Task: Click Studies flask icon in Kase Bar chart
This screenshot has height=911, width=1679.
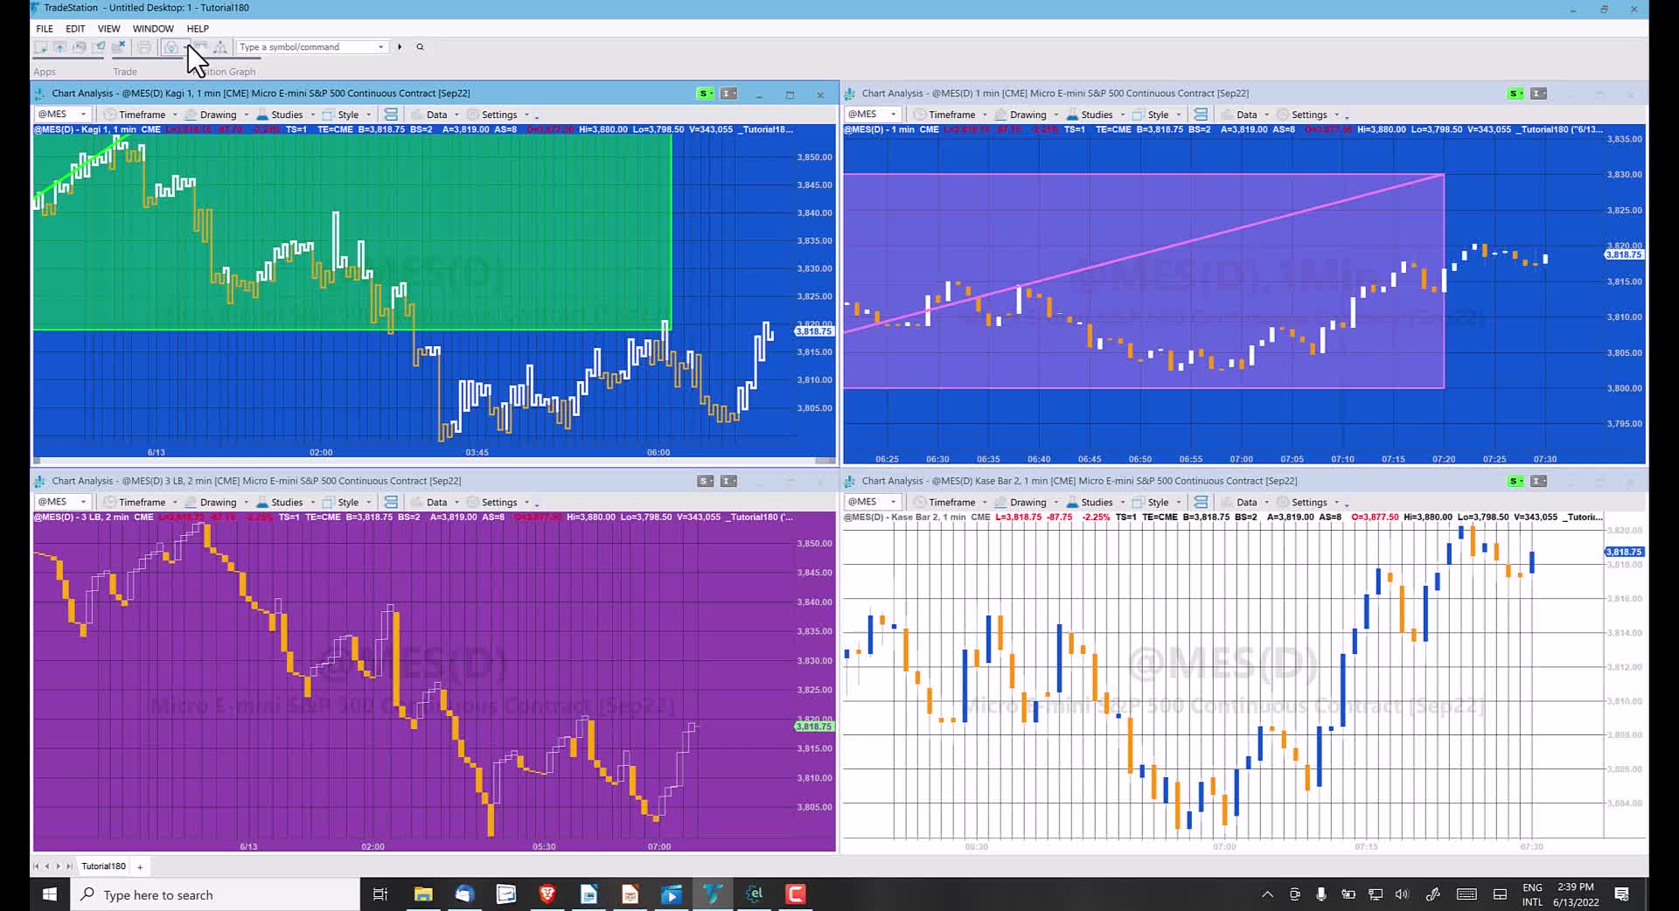Action: point(1072,503)
